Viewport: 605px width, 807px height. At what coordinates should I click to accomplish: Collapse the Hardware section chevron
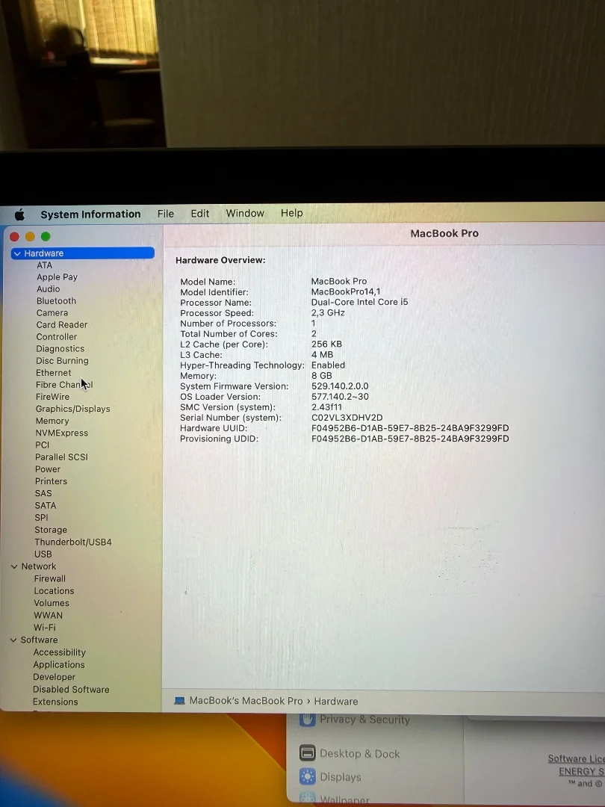tap(17, 253)
